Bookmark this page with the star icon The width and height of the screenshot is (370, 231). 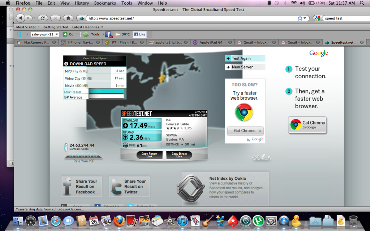click(x=300, y=18)
